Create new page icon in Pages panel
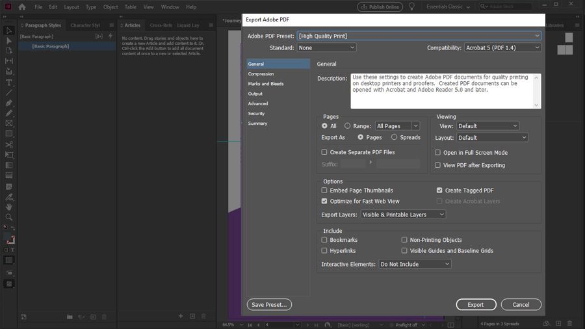 [558, 323]
